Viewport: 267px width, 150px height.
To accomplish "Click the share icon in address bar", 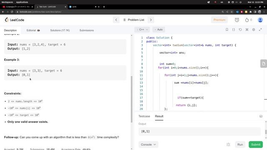I will click(x=227, y=12).
